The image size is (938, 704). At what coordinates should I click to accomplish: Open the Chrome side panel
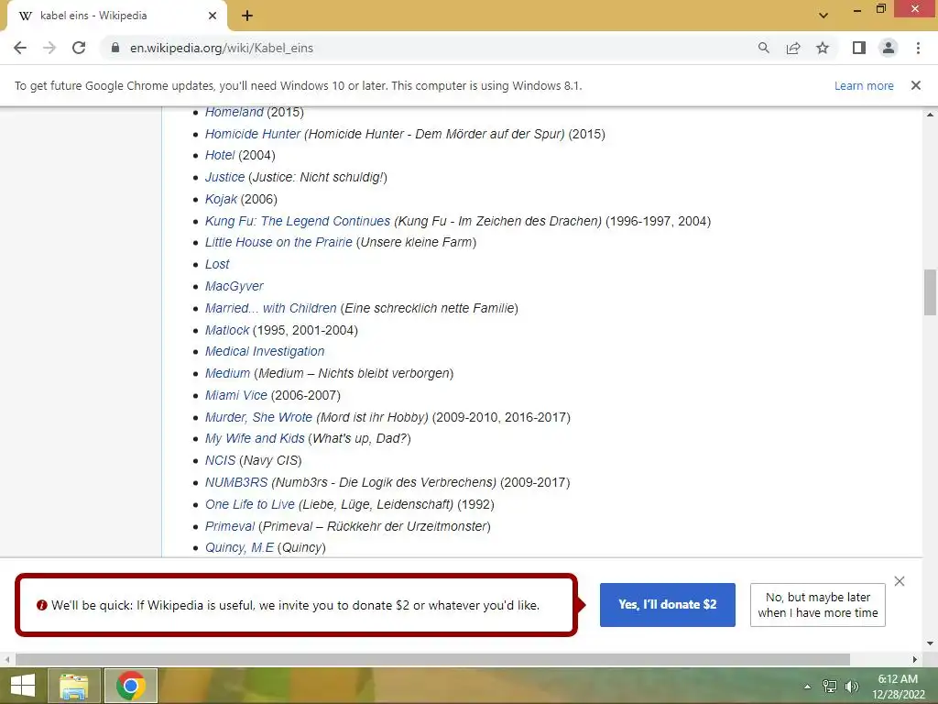(x=859, y=48)
